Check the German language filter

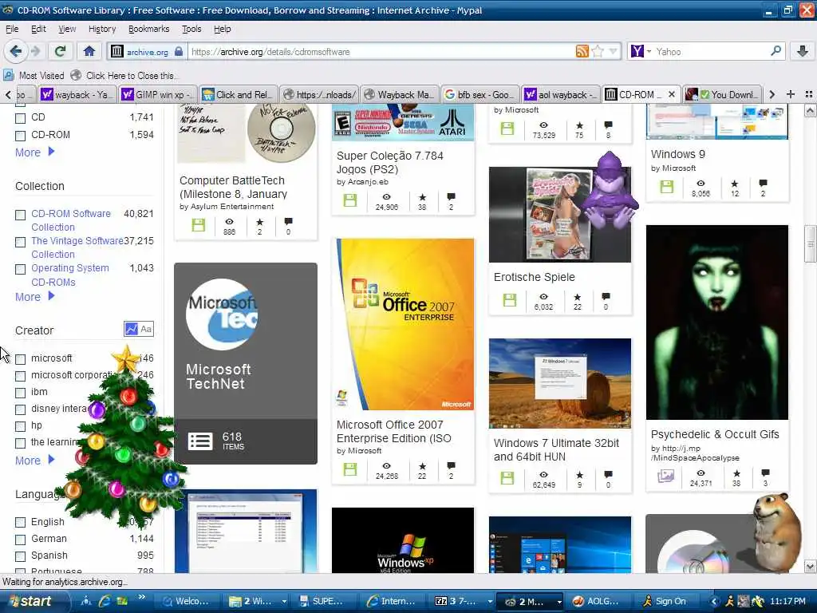pos(20,539)
